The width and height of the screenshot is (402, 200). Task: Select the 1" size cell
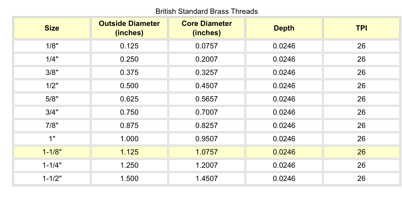52,139
